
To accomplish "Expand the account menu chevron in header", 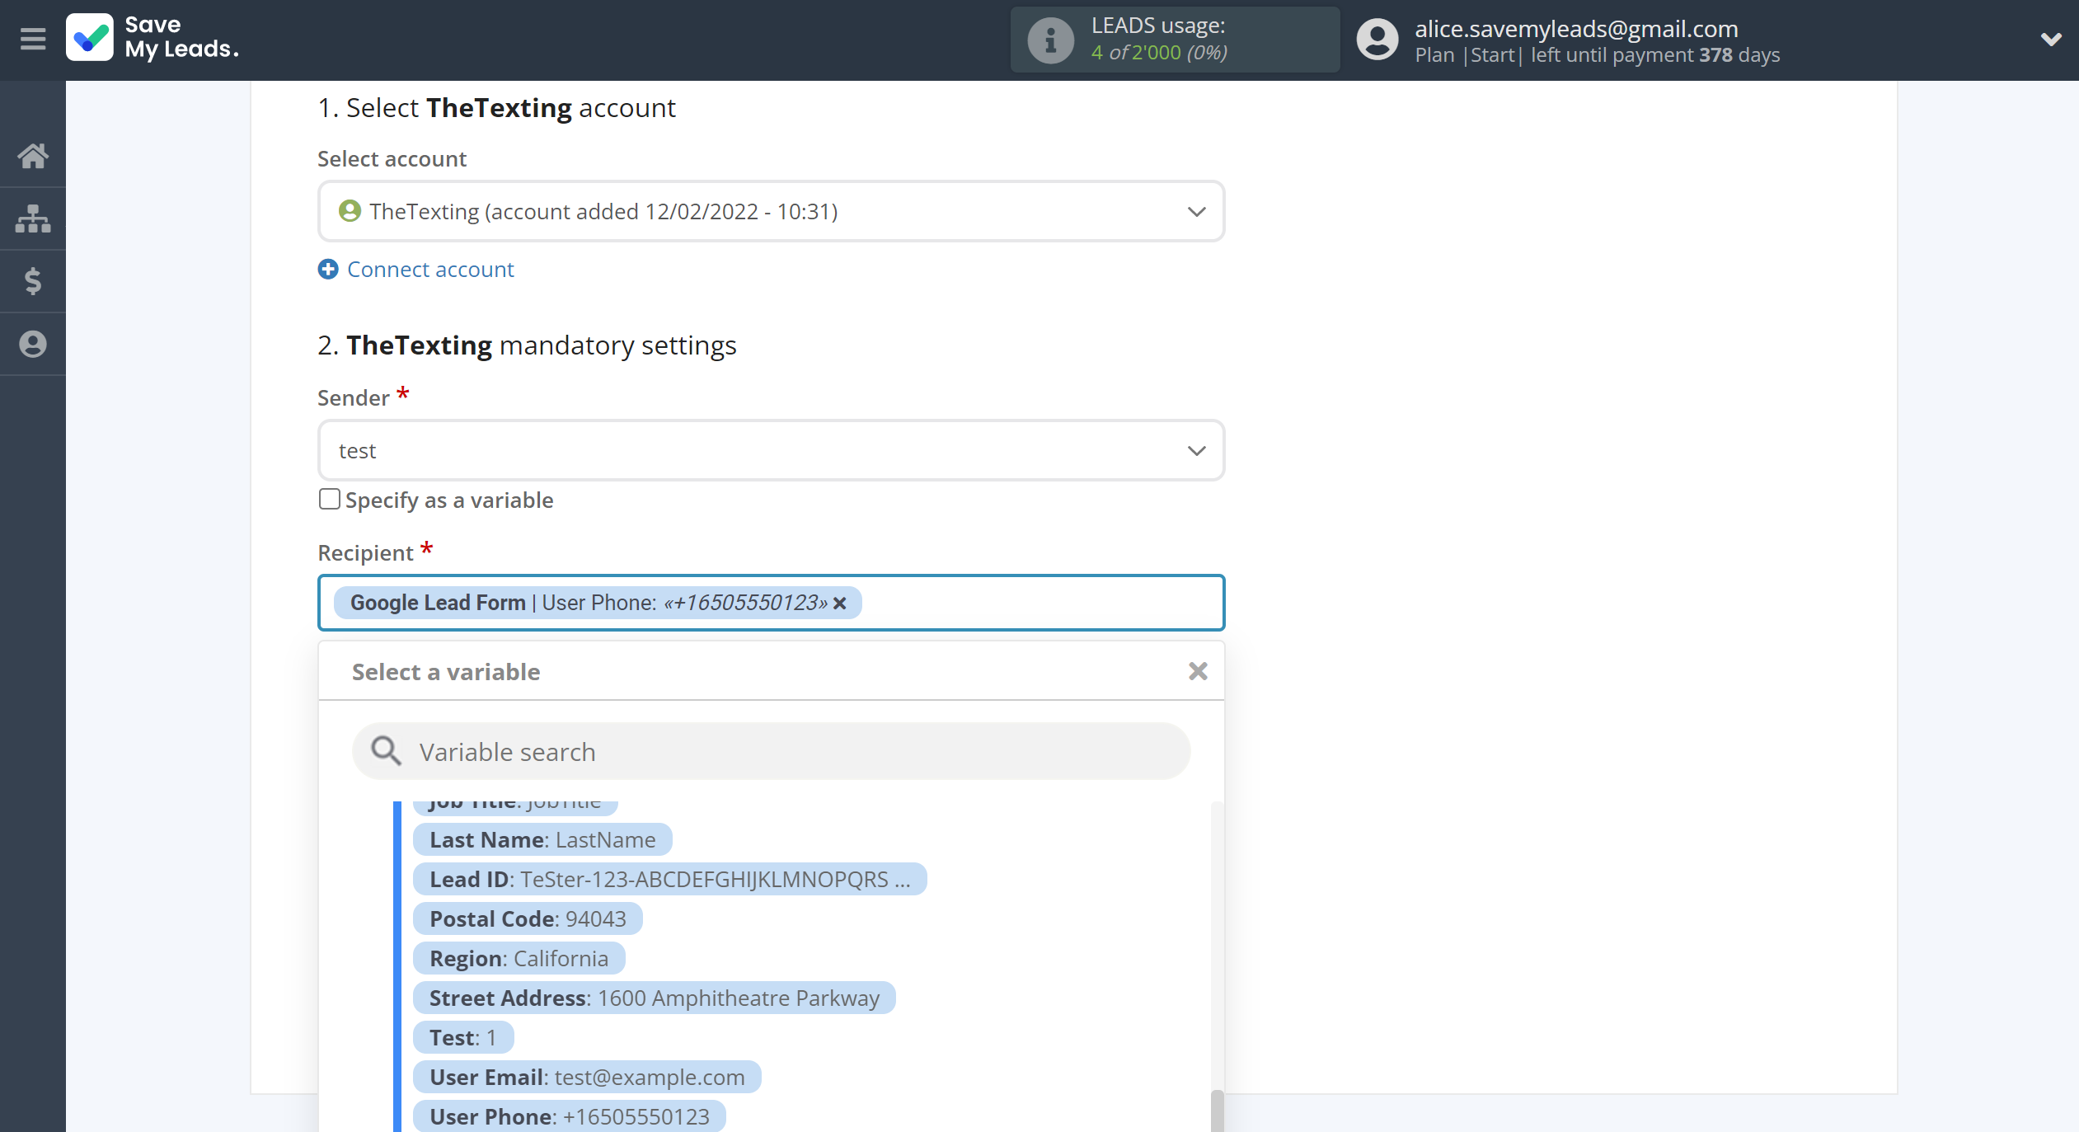I will (2050, 39).
